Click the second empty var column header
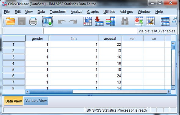The image size is (180, 115). pyautogui.click(x=154, y=38)
